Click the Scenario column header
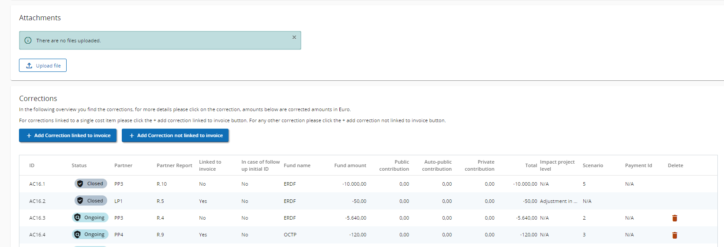Viewport: 724px width, 247px height. point(593,165)
